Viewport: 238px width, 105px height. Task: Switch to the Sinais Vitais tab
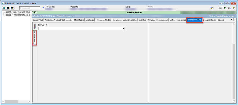click(x=38, y=20)
